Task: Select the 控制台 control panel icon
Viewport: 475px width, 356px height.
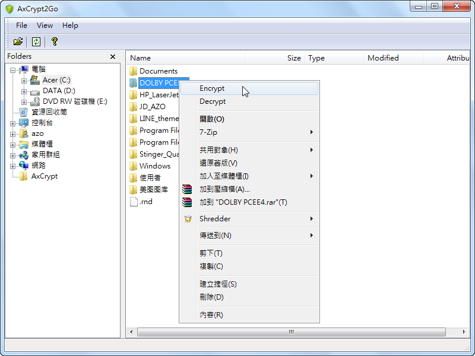Action: point(24,123)
